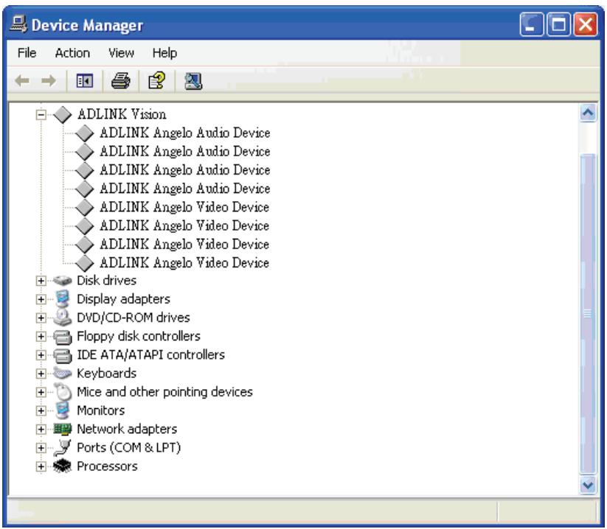Select the Processors chip icon
The height and width of the screenshot is (529, 607).
click(x=63, y=466)
